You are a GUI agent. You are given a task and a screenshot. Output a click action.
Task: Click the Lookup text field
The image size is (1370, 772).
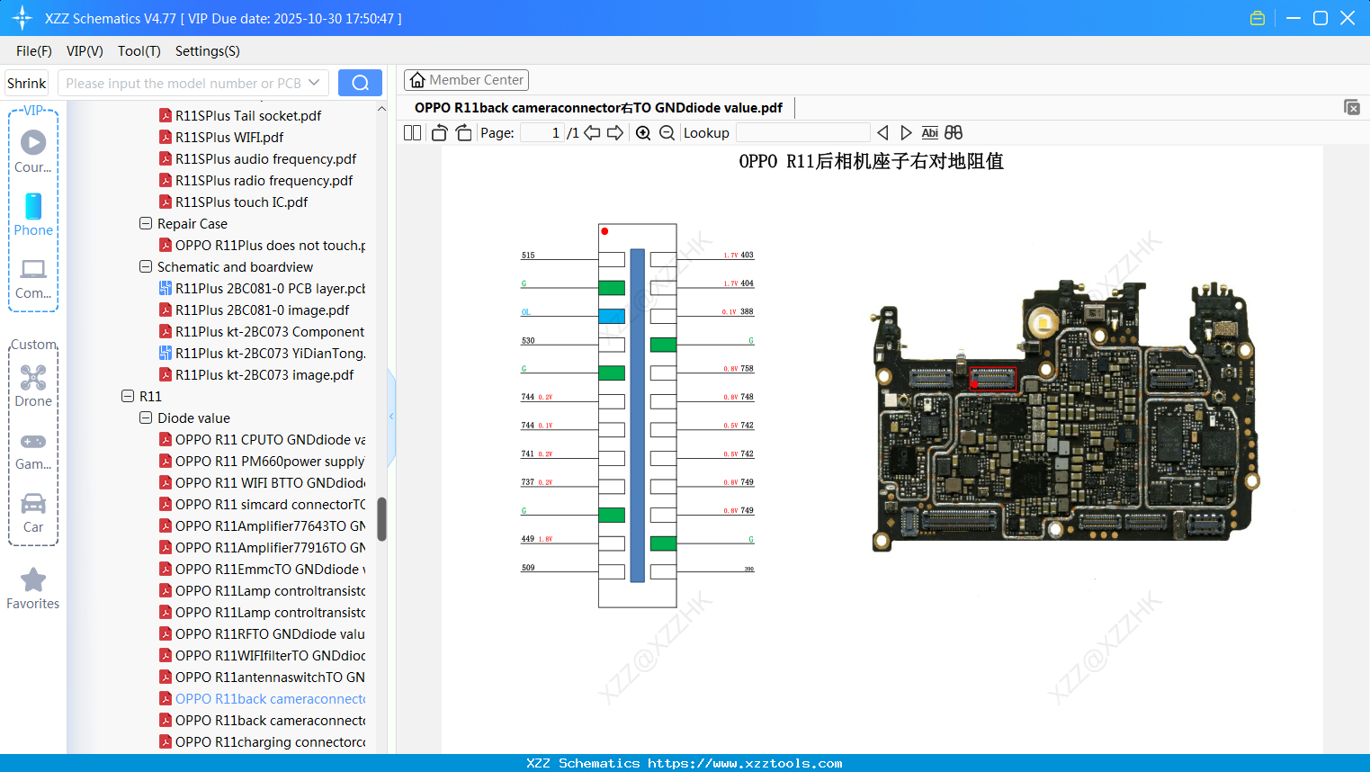(803, 133)
